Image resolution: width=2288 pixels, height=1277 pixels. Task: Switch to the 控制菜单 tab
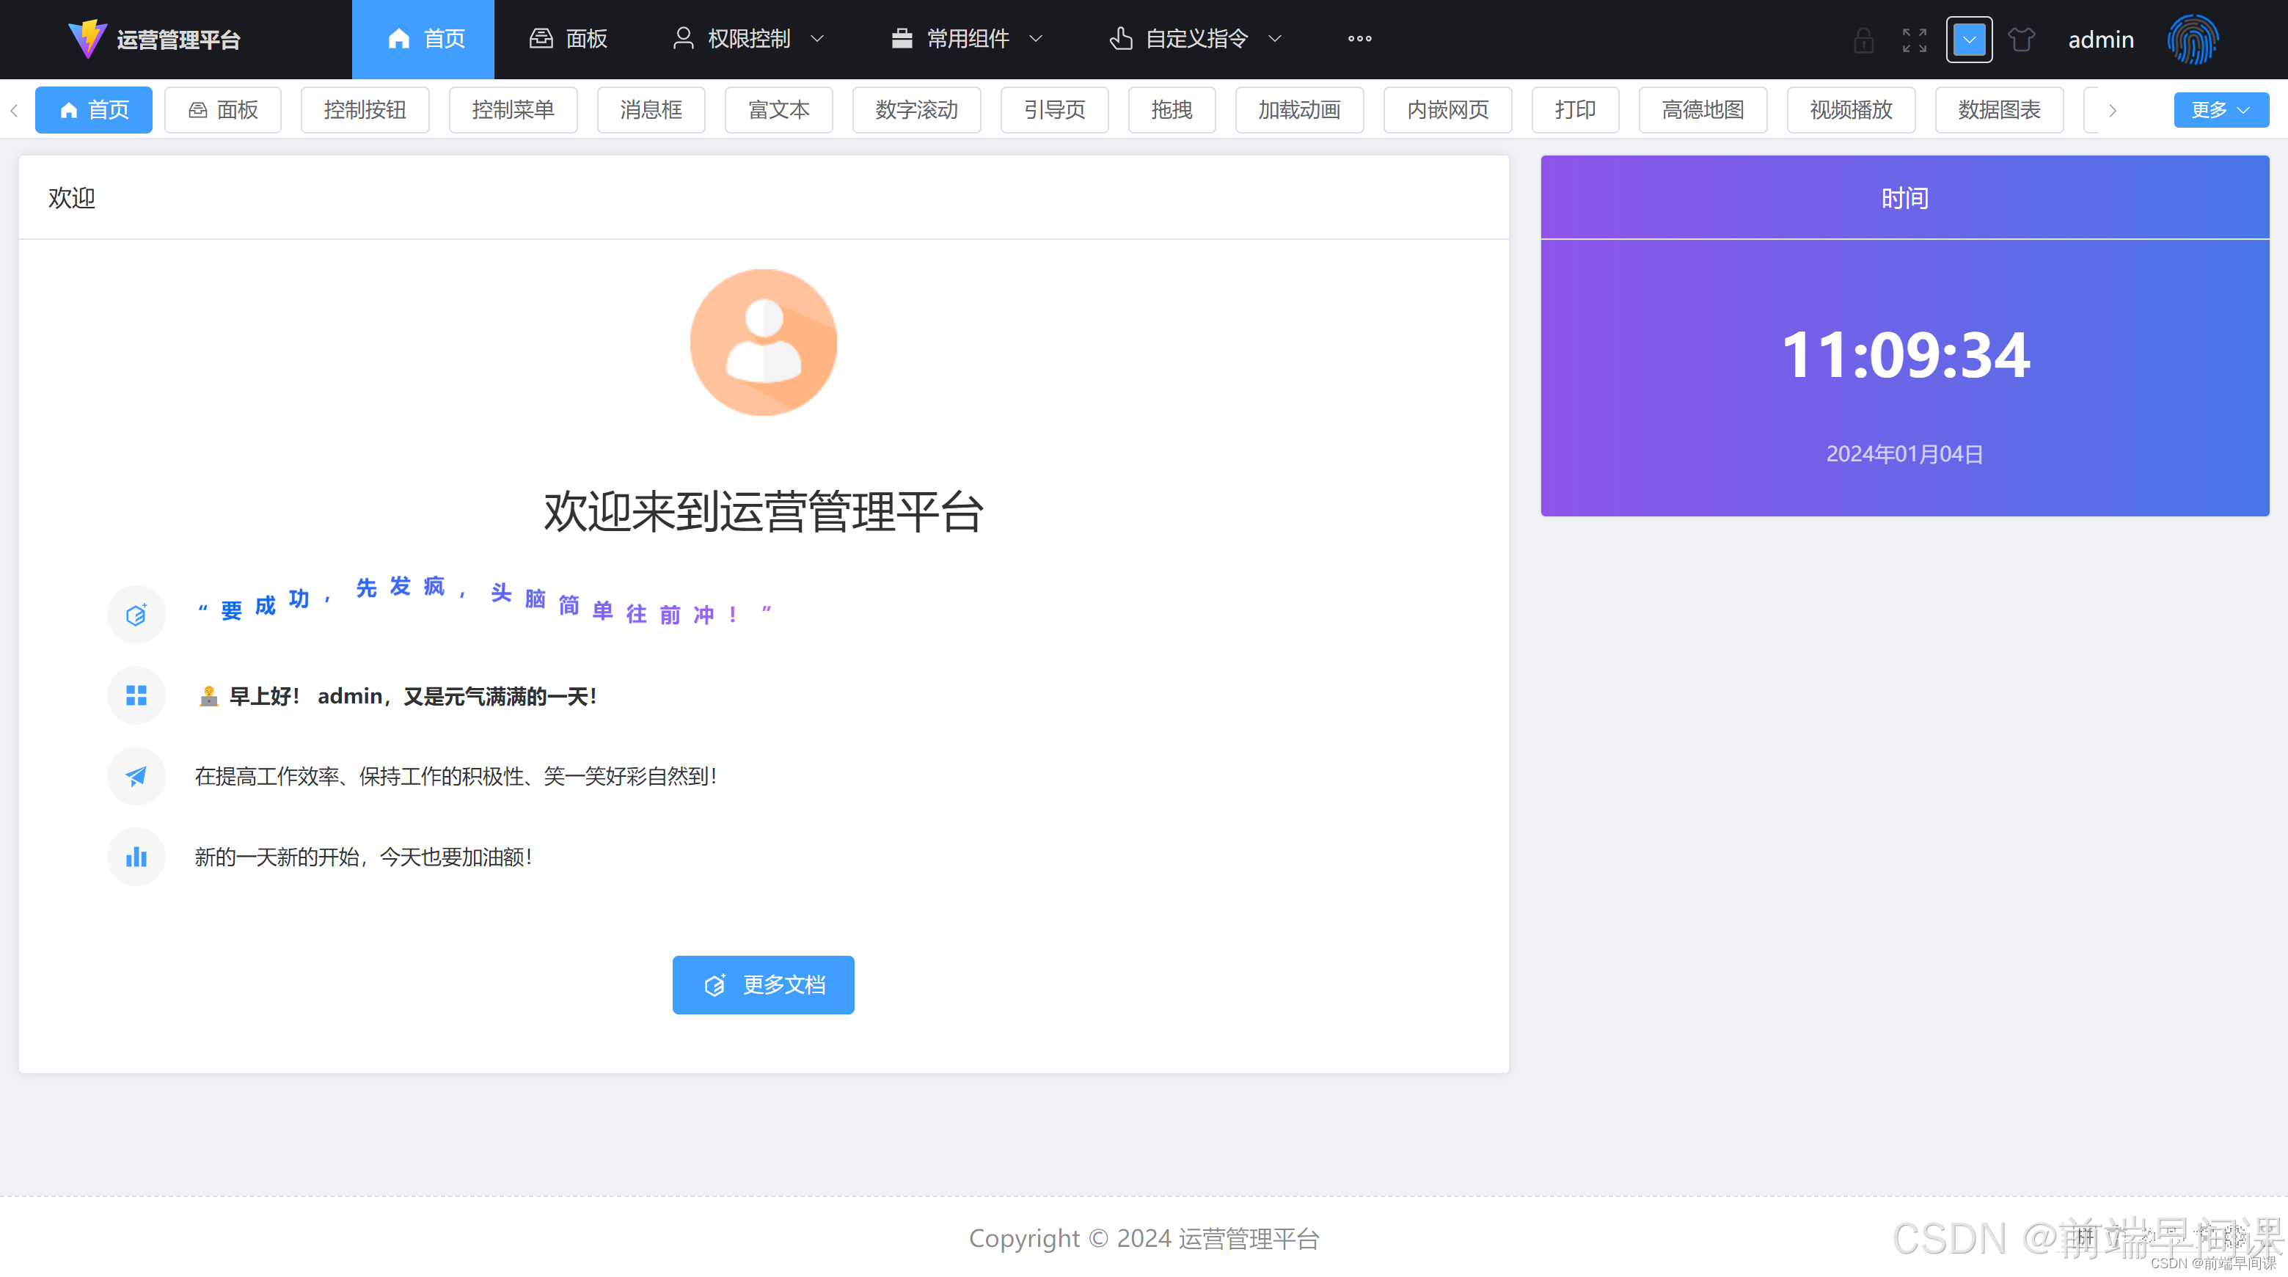pos(513,110)
